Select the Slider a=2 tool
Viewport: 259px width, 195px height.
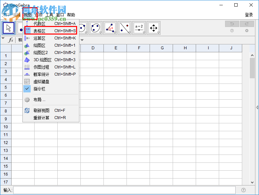139,28
